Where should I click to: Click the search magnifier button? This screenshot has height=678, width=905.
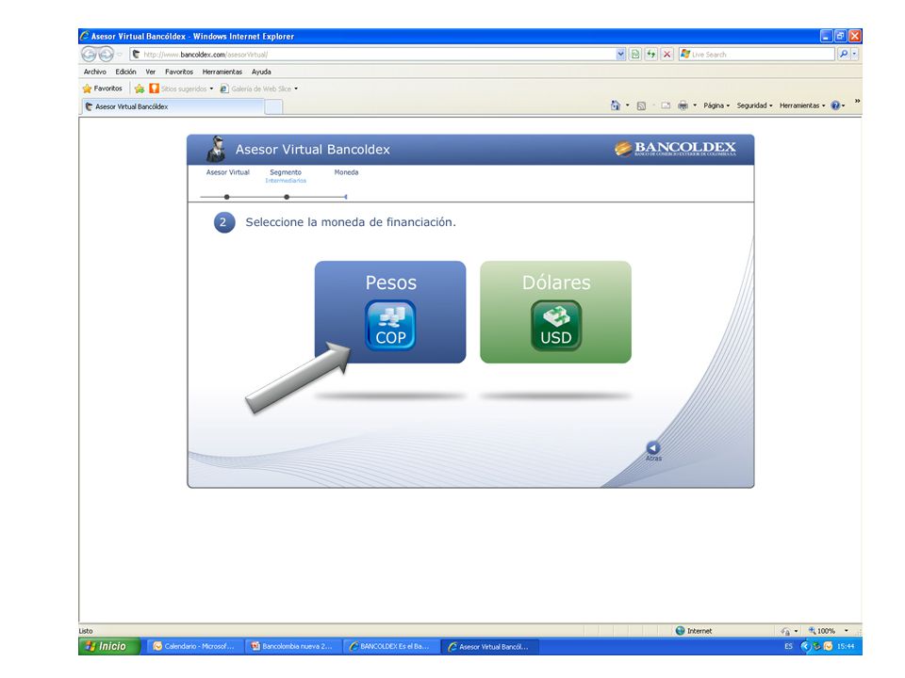point(843,55)
